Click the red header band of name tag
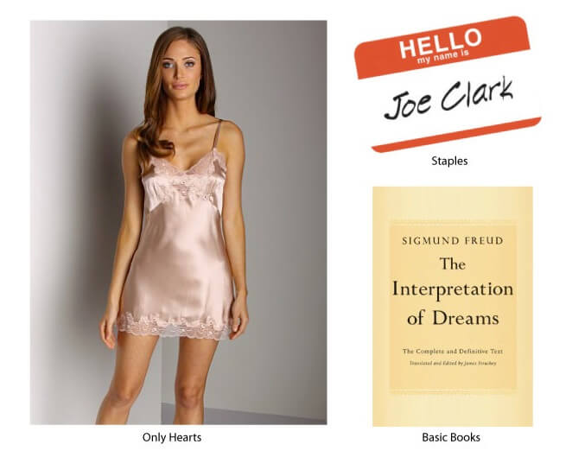The image size is (572, 457). point(442,48)
